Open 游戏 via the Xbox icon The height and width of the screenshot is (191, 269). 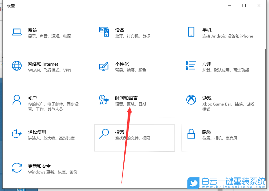pyautogui.click(x=191, y=100)
